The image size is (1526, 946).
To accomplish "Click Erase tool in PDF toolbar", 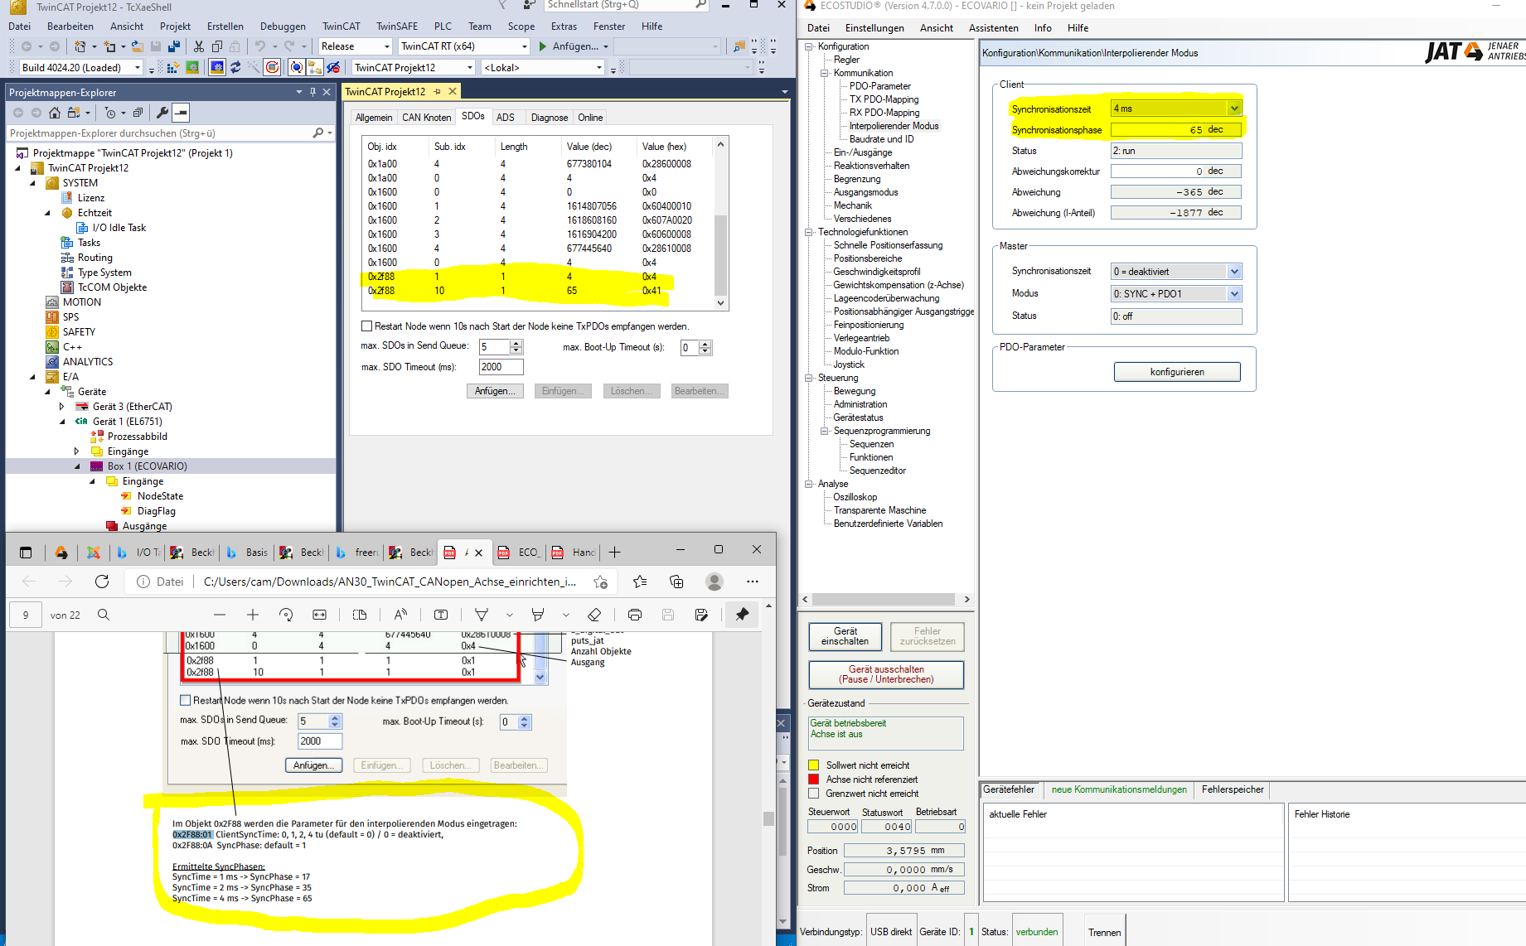I will pyautogui.click(x=594, y=615).
